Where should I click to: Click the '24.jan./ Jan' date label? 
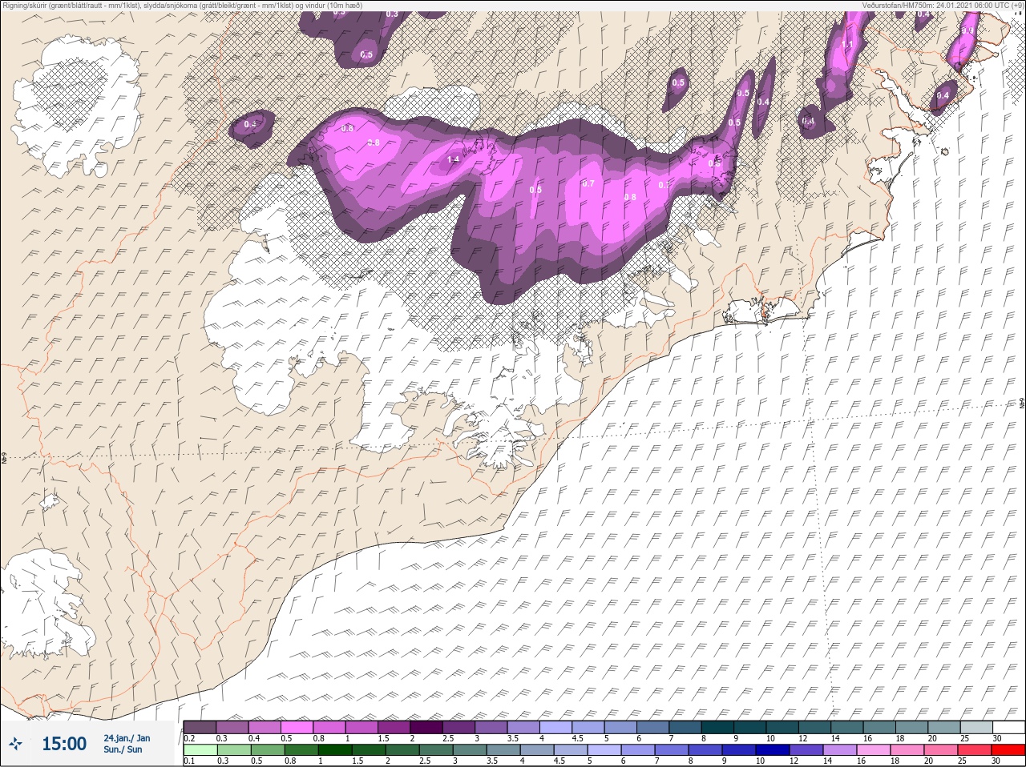(x=127, y=738)
